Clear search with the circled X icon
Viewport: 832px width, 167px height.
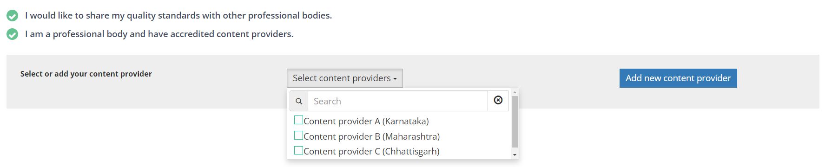pyautogui.click(x=498, y=100)
